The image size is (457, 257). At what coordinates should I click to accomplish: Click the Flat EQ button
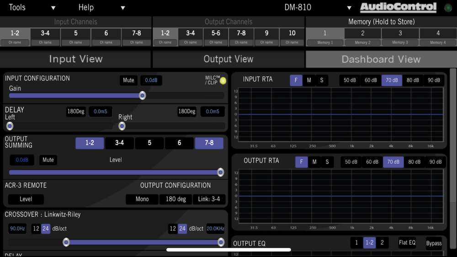coord(407,243)
